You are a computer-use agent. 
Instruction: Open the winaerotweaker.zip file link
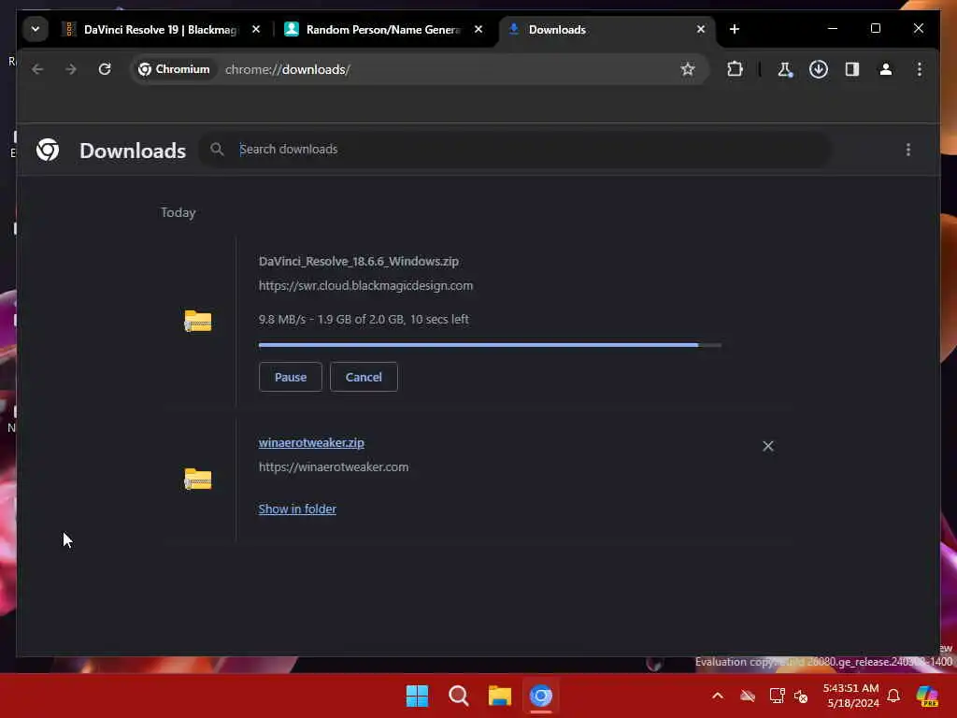pos(311,442)
